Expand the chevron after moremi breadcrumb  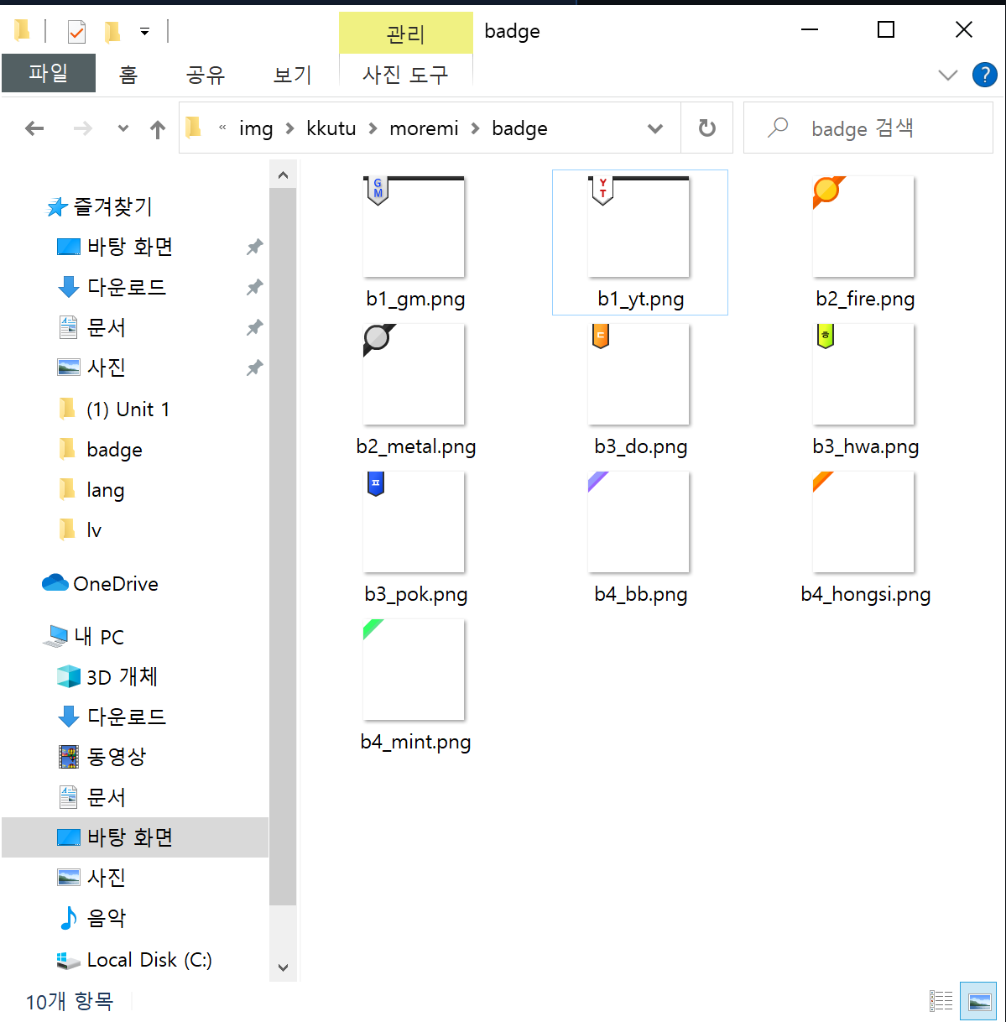[x=476, y=128]
